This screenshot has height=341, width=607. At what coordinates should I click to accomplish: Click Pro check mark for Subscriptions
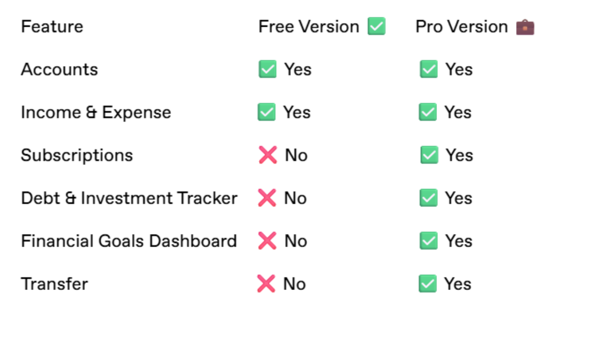[429, 155]
